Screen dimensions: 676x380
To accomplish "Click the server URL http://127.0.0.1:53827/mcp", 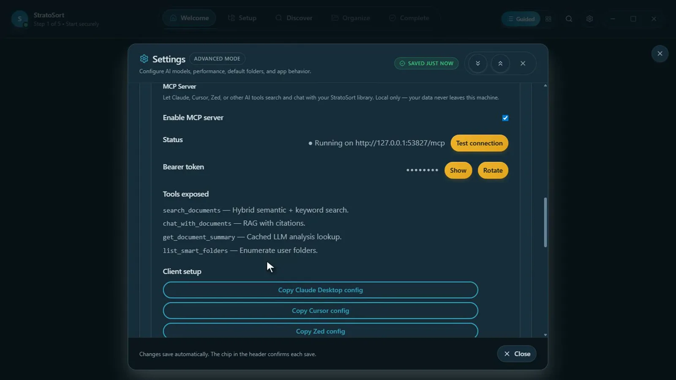I will [x=400, y=143].
